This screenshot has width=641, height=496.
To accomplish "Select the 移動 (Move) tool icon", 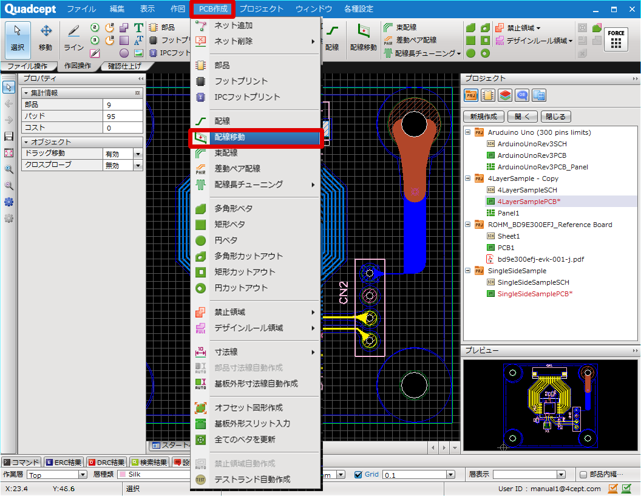I will click(46, 37).
